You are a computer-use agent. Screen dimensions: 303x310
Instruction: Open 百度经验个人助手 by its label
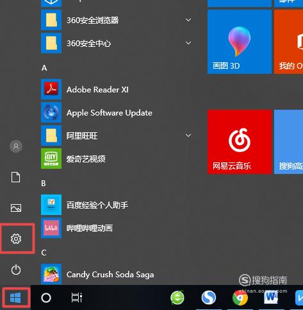coord(97,205)
